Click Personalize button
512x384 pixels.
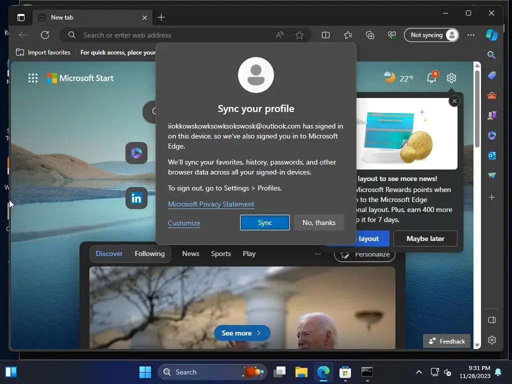coord(364,254)
